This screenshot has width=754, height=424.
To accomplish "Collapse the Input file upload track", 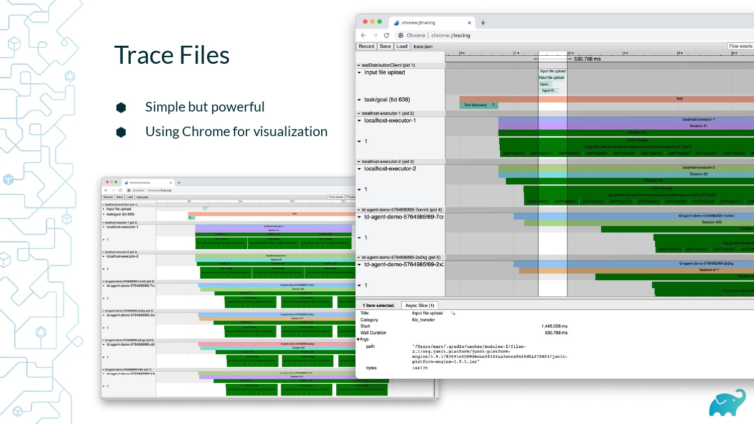I will pos(359,72).
